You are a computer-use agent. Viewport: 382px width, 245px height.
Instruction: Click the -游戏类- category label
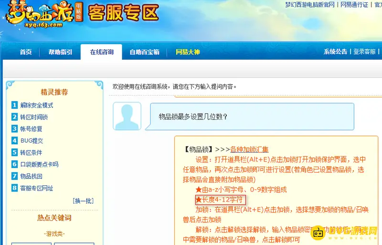[54, 234]
